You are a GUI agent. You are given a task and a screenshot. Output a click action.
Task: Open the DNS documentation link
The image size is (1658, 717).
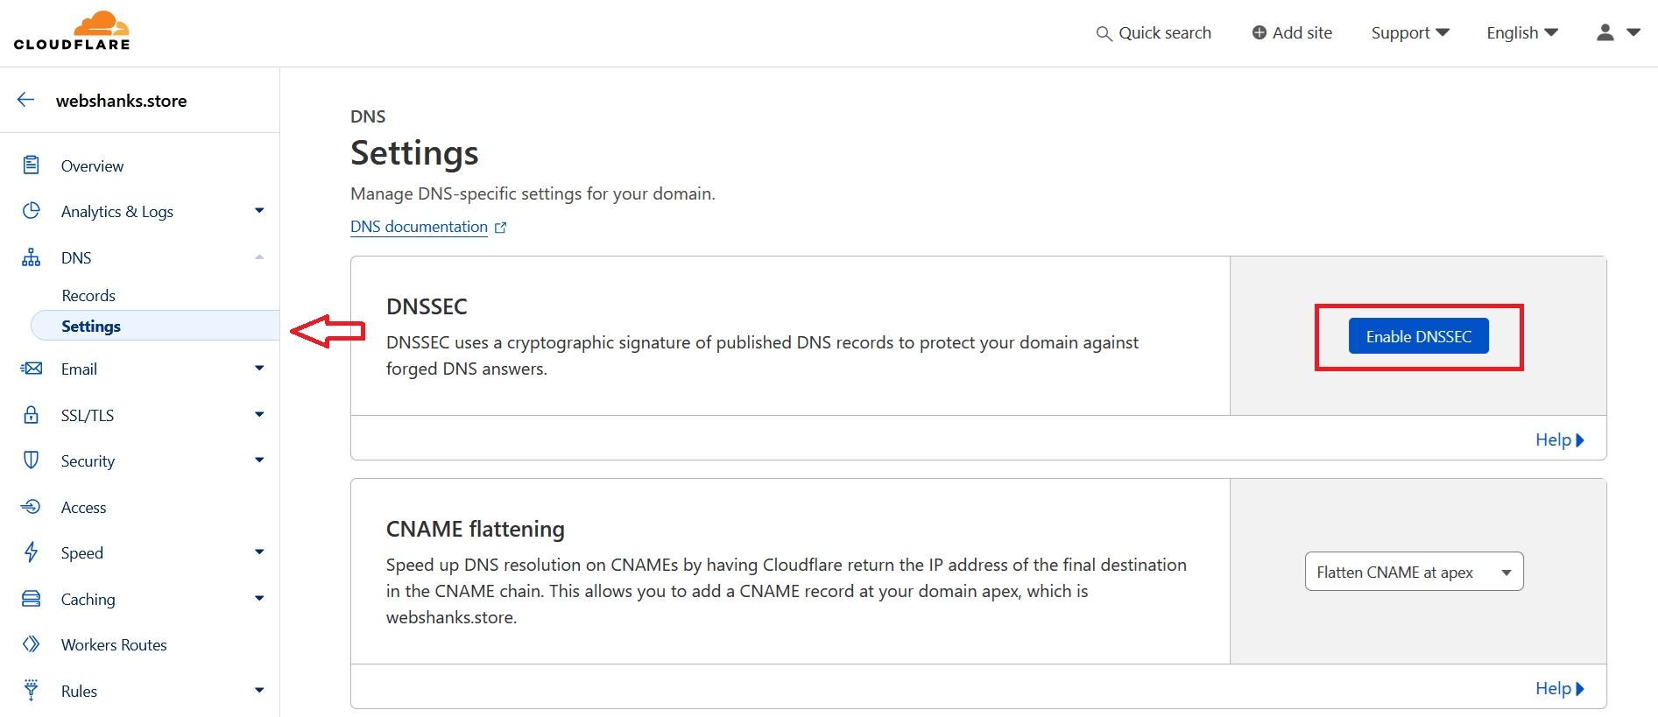[x=420, y=227]
